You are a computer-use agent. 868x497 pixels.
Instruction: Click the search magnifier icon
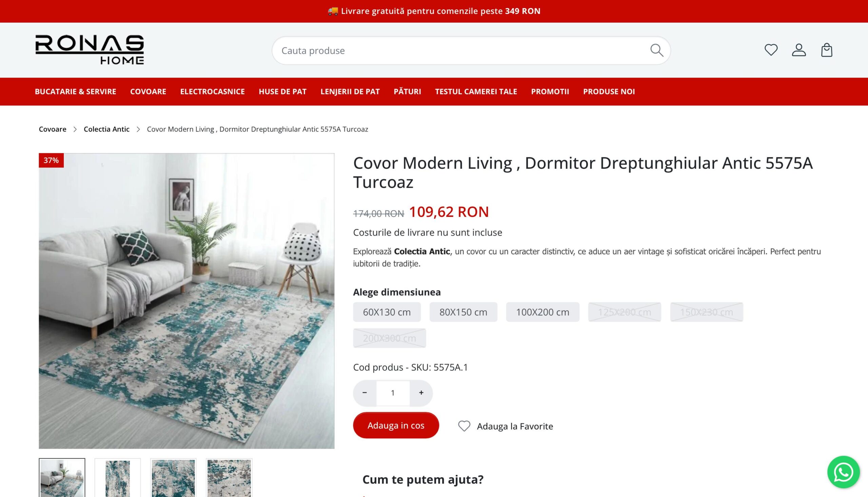[656, 50]
